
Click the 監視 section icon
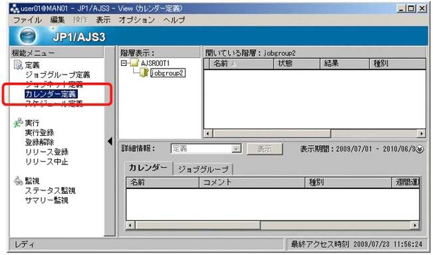click(18, 180)
